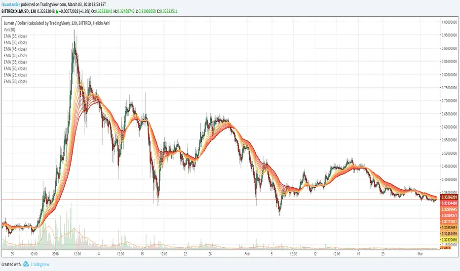Select the EMA (25, close) indicator
This screenshot has height=271, width=460.
15,75
